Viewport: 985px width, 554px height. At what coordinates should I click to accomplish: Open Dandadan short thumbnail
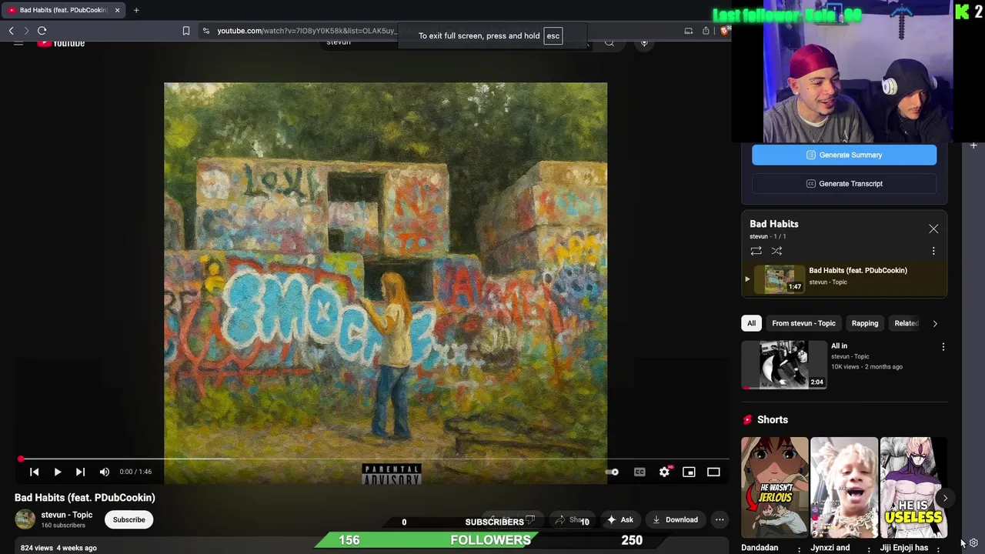[775, 487]
